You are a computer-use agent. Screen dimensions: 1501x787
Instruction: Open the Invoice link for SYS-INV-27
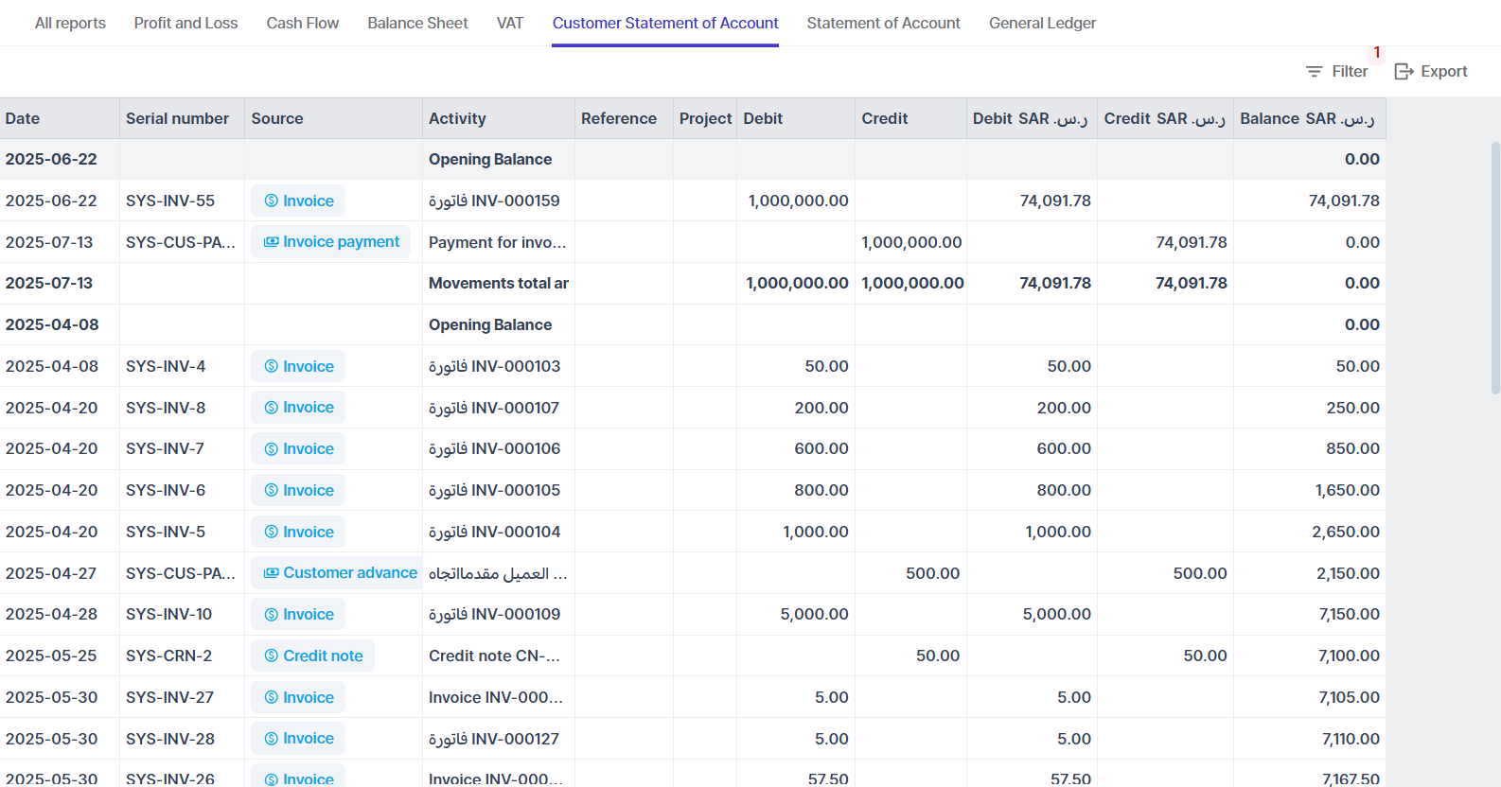tap(298, 697)
